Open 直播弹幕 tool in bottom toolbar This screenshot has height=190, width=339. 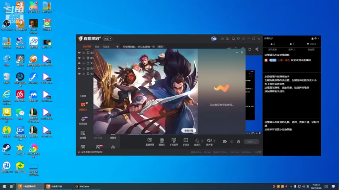[x=150, y=142]
